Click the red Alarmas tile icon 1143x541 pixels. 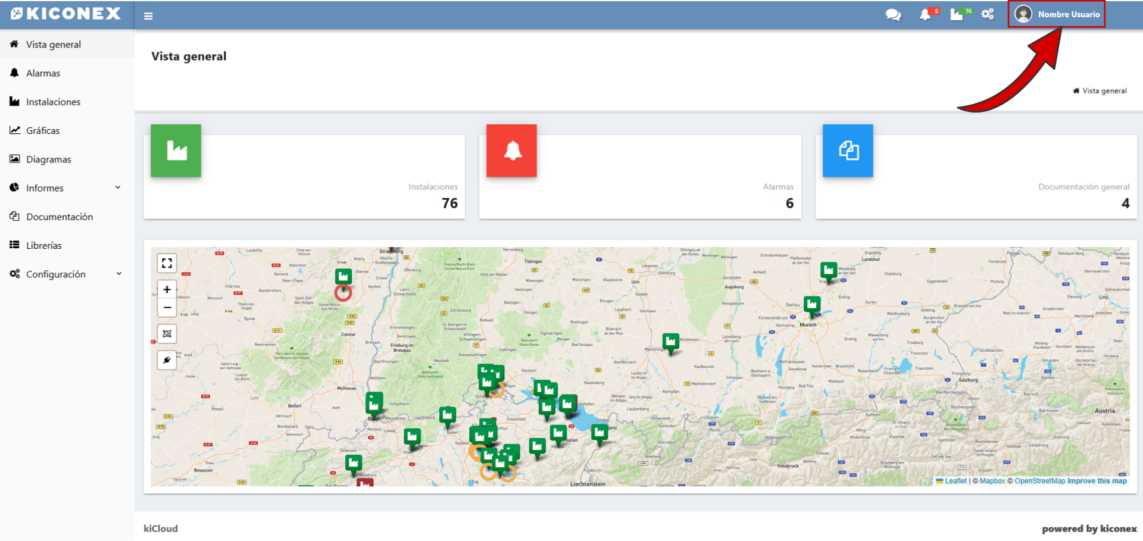[511, 151]
